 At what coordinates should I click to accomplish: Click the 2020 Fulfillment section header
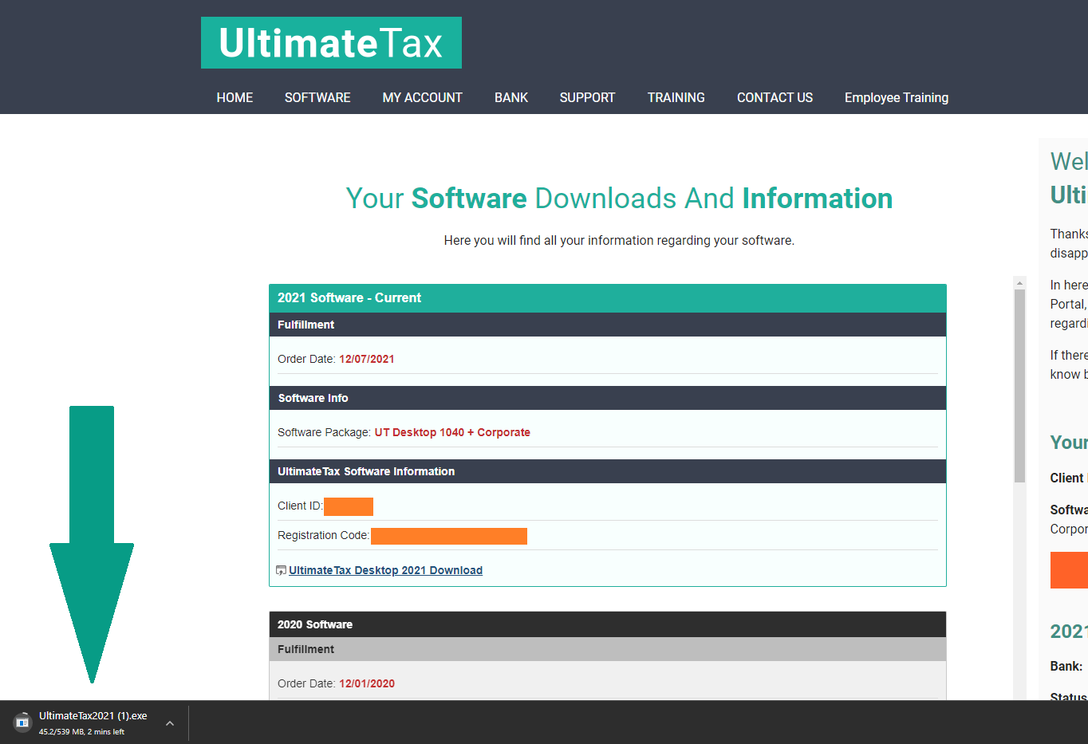tap(608, 649)
